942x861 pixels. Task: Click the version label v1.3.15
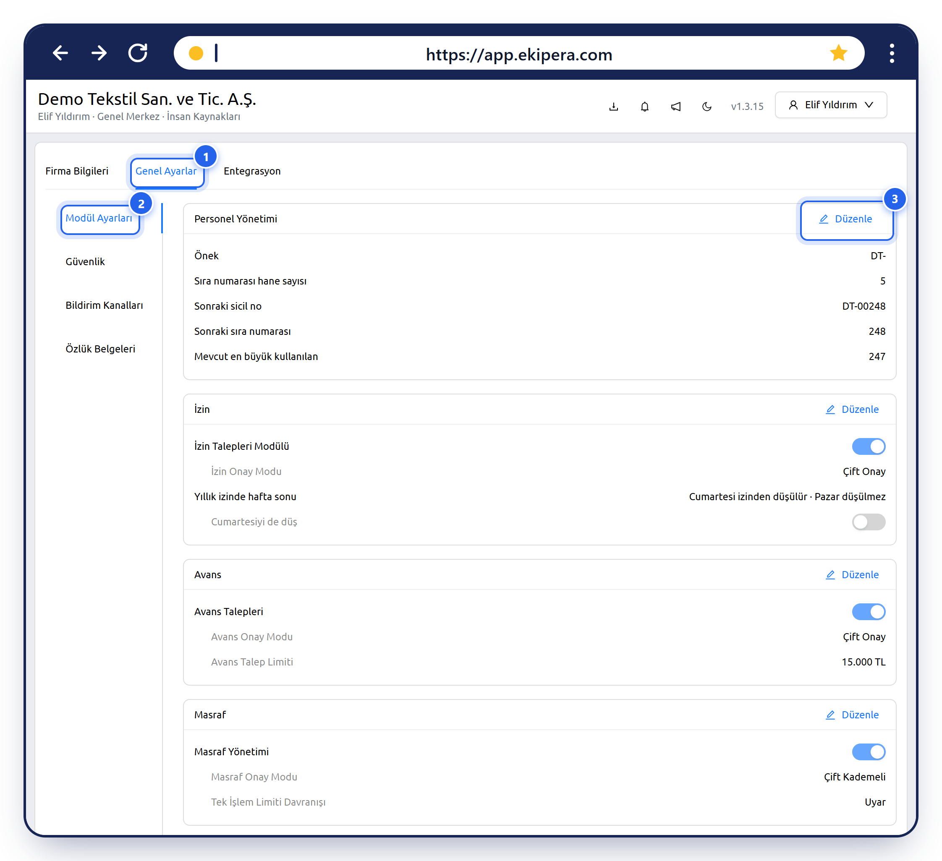(747, 107)
